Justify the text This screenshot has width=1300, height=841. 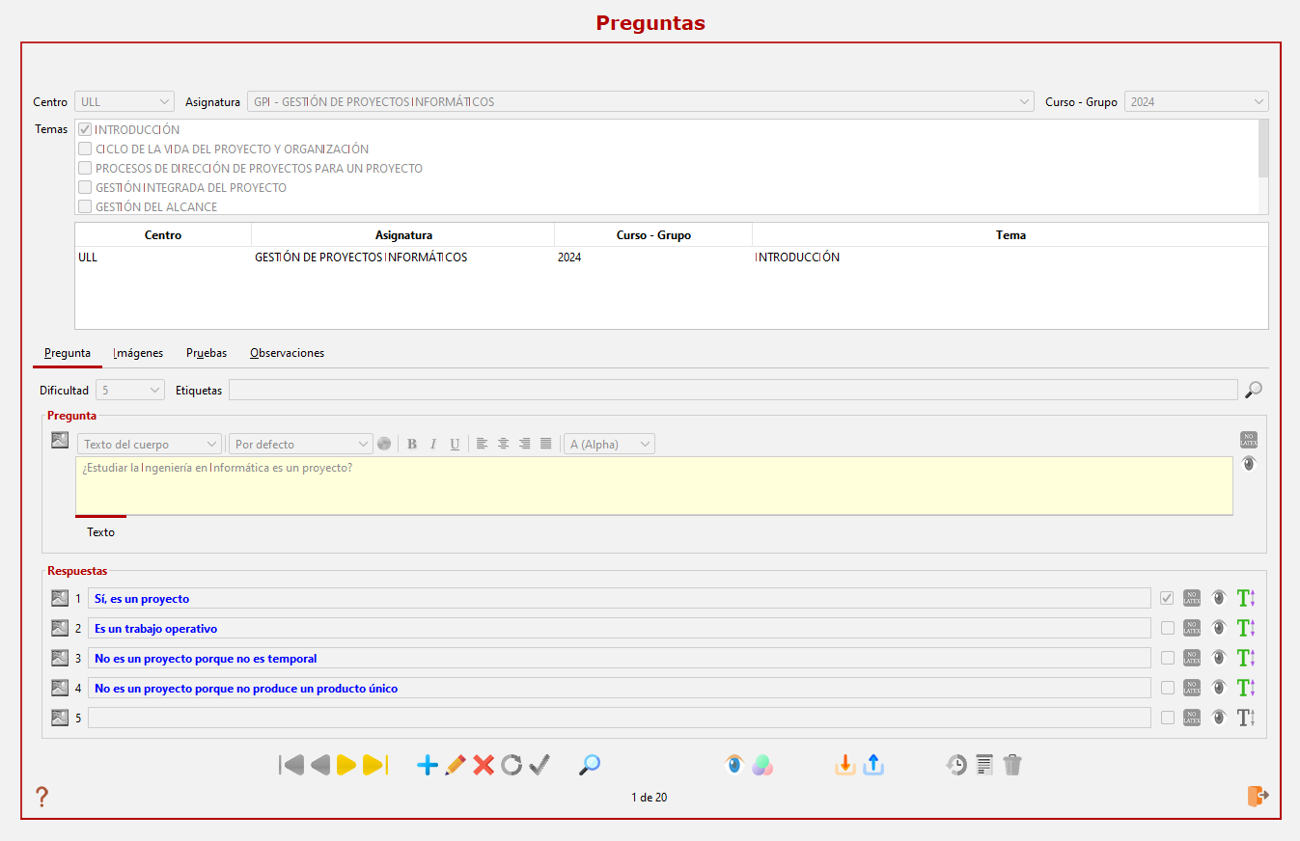pyautogui.click(x=546, y=444)
